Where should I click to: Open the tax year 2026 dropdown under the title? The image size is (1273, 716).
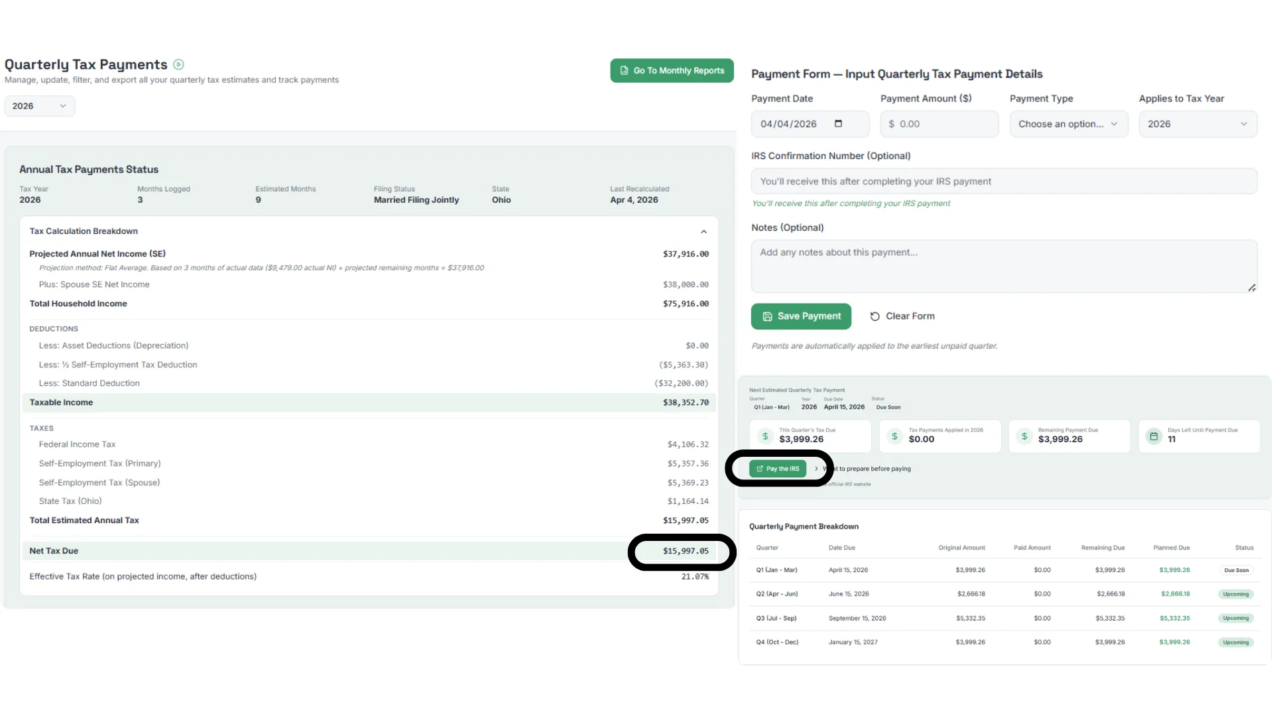tap(40, 106)
